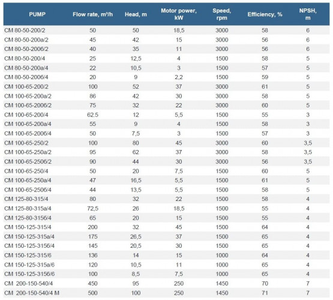Click flow rate 72,5 of CM 125-80-315a/4
This screenshot has height=300, width=333.
point(92,208)
